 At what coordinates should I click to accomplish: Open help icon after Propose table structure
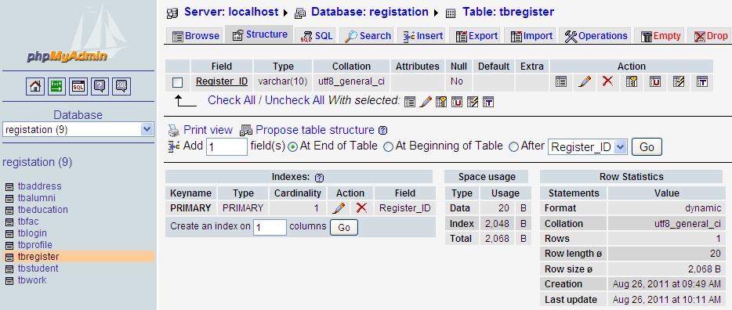point(382,131)
